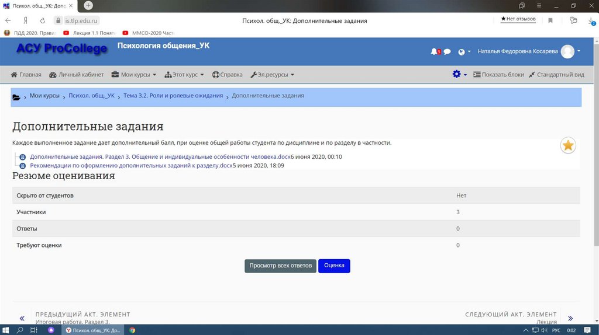The image size is (599, 335).
Task: Open Рекомендации по оформлению docx file link
Action: (131, 166)
